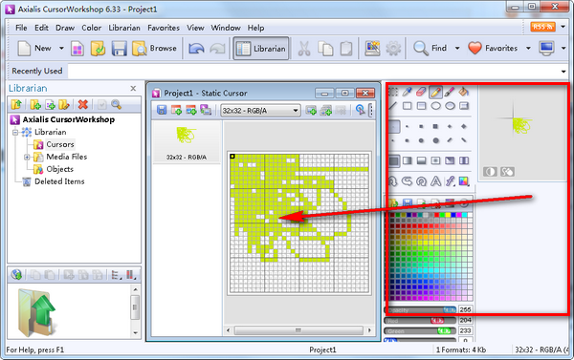Click the 32x32 - RGB/A cursor thumbnail

pyautogui.click(x=187, y=142)
